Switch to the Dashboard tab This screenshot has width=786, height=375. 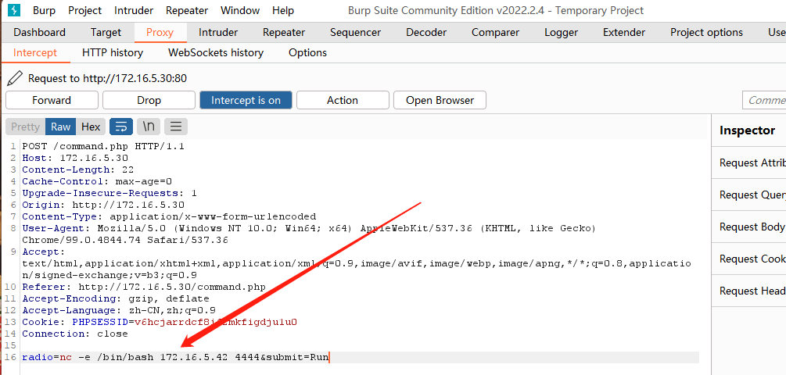[x=40, y=33]
